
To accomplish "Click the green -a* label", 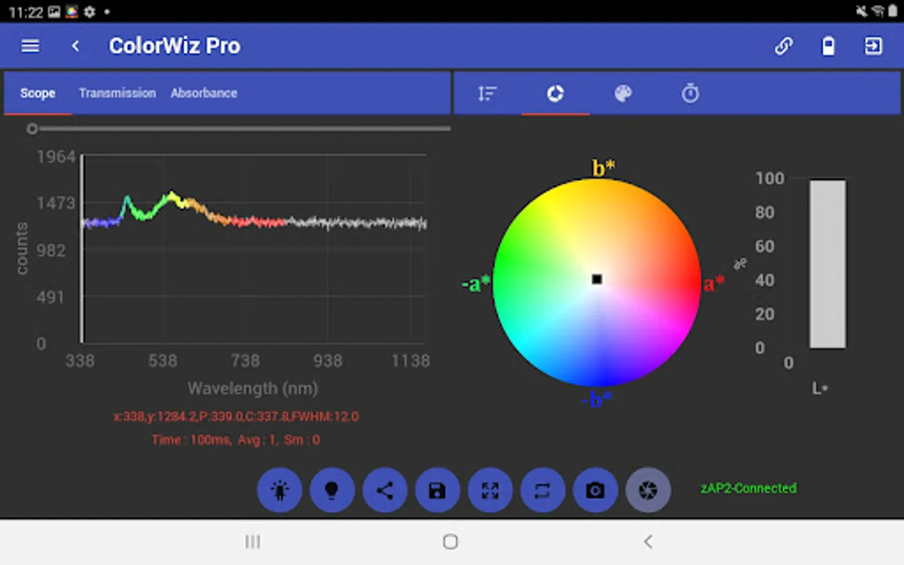I will click(475, 284).
